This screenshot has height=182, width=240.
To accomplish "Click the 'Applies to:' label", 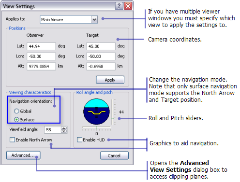I will [15, 19].
